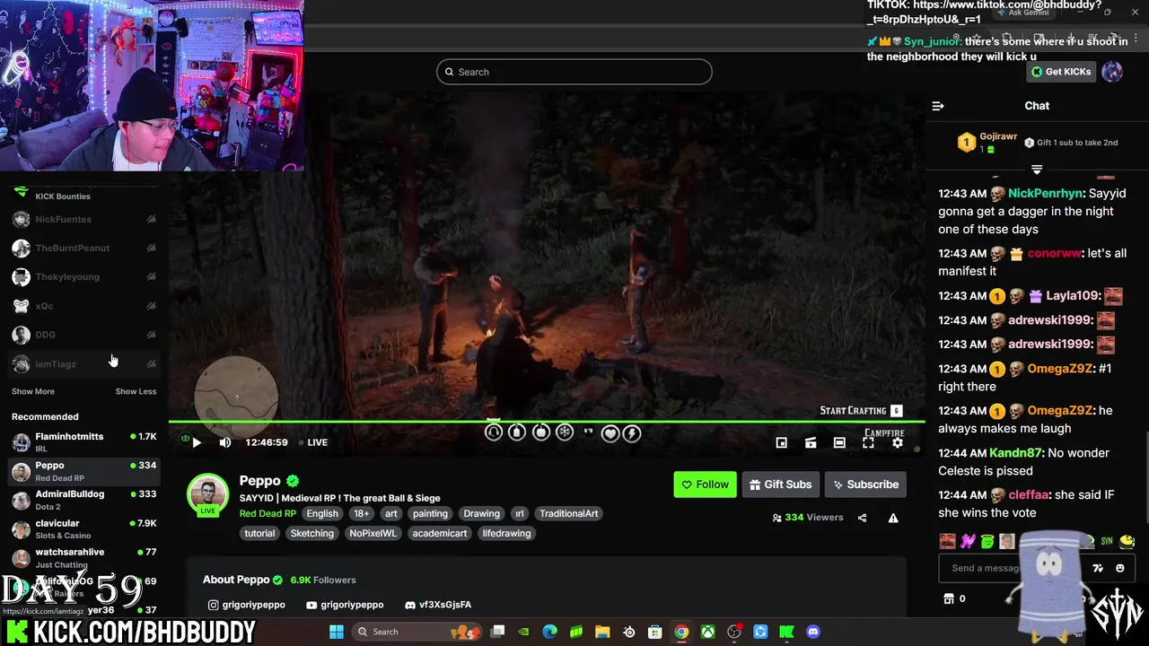Open the Red Dead RP category link

268,513
